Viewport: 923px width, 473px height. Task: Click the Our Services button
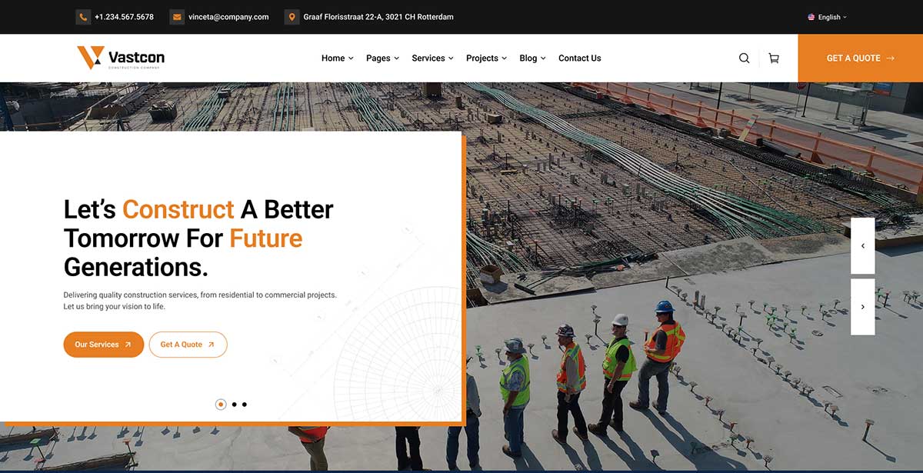click(x=104, y=345)
